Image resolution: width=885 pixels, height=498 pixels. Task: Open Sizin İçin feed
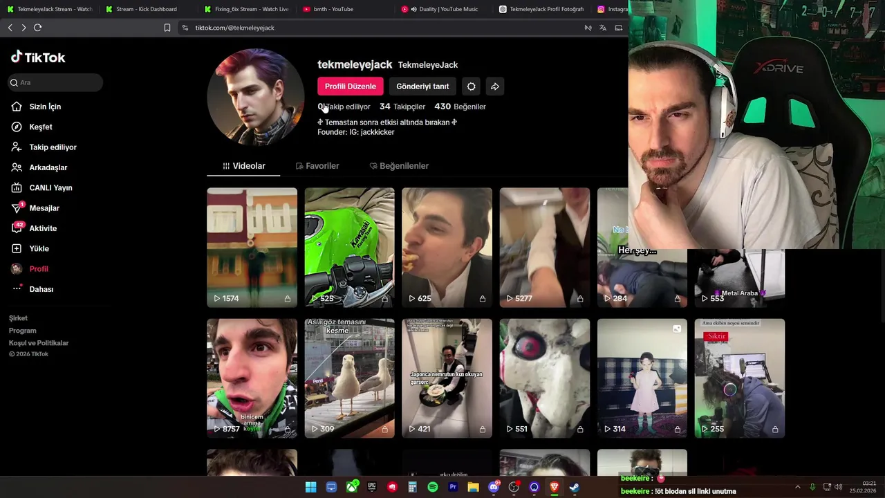45,107
